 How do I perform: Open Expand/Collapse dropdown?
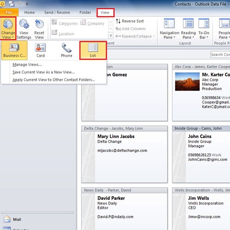(135, 36)
